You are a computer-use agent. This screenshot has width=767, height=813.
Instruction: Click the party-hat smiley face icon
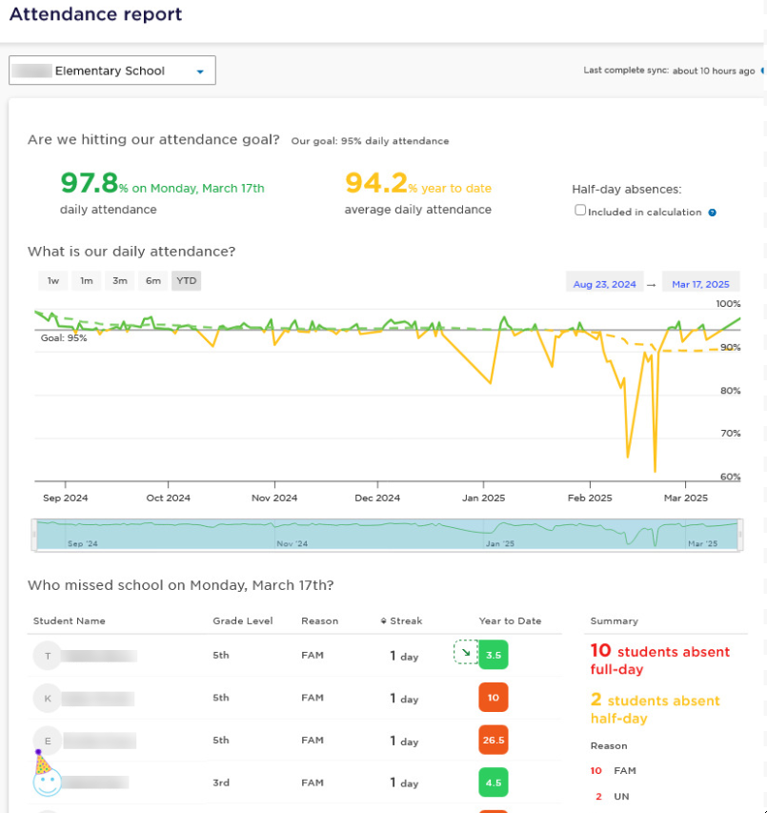(47, 776)
